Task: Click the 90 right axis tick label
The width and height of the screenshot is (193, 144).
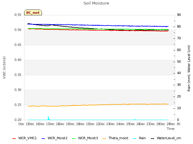Action: click(x=179, y=15)
